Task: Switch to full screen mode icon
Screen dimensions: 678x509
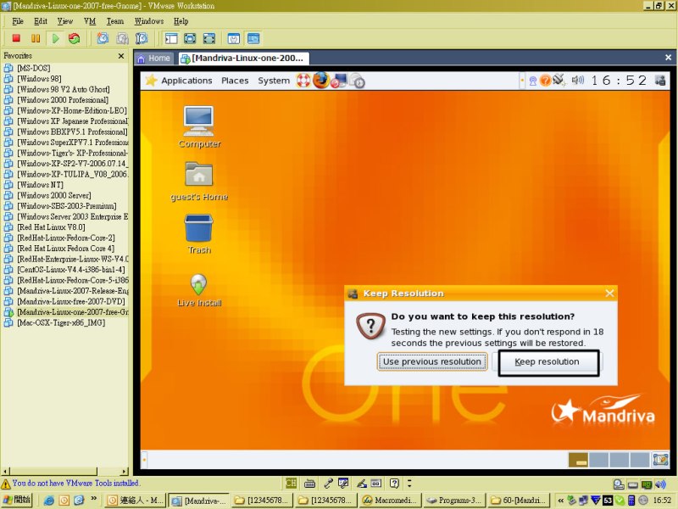Action: click(x=190, y=38)
